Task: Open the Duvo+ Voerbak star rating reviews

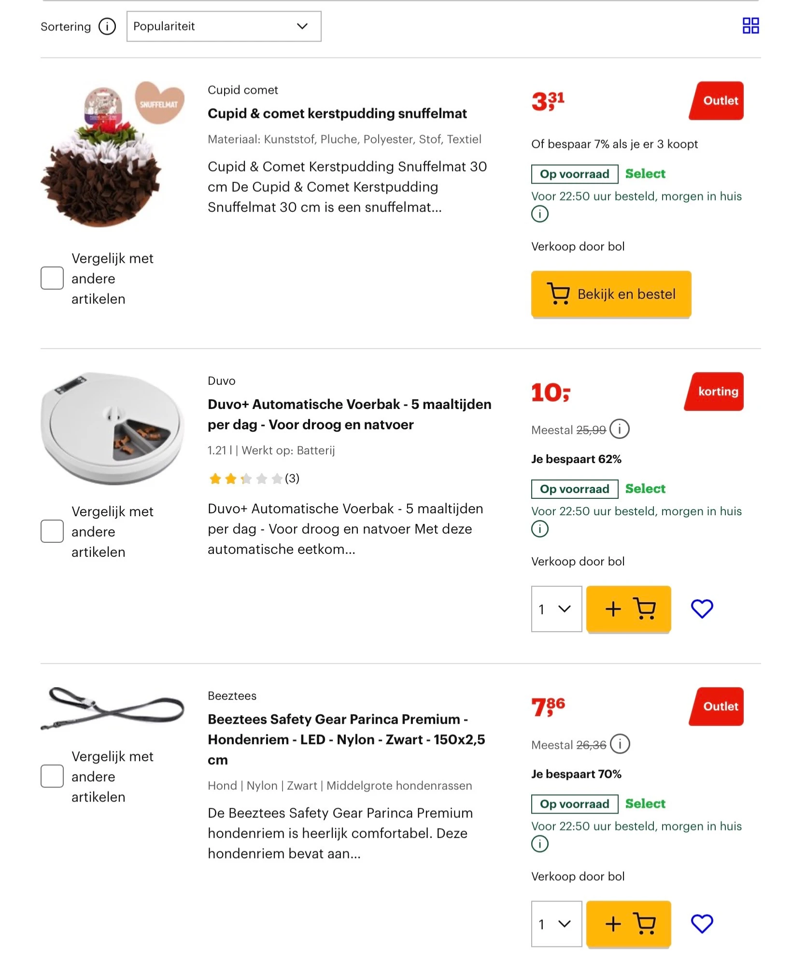Action: pos(254,479)
